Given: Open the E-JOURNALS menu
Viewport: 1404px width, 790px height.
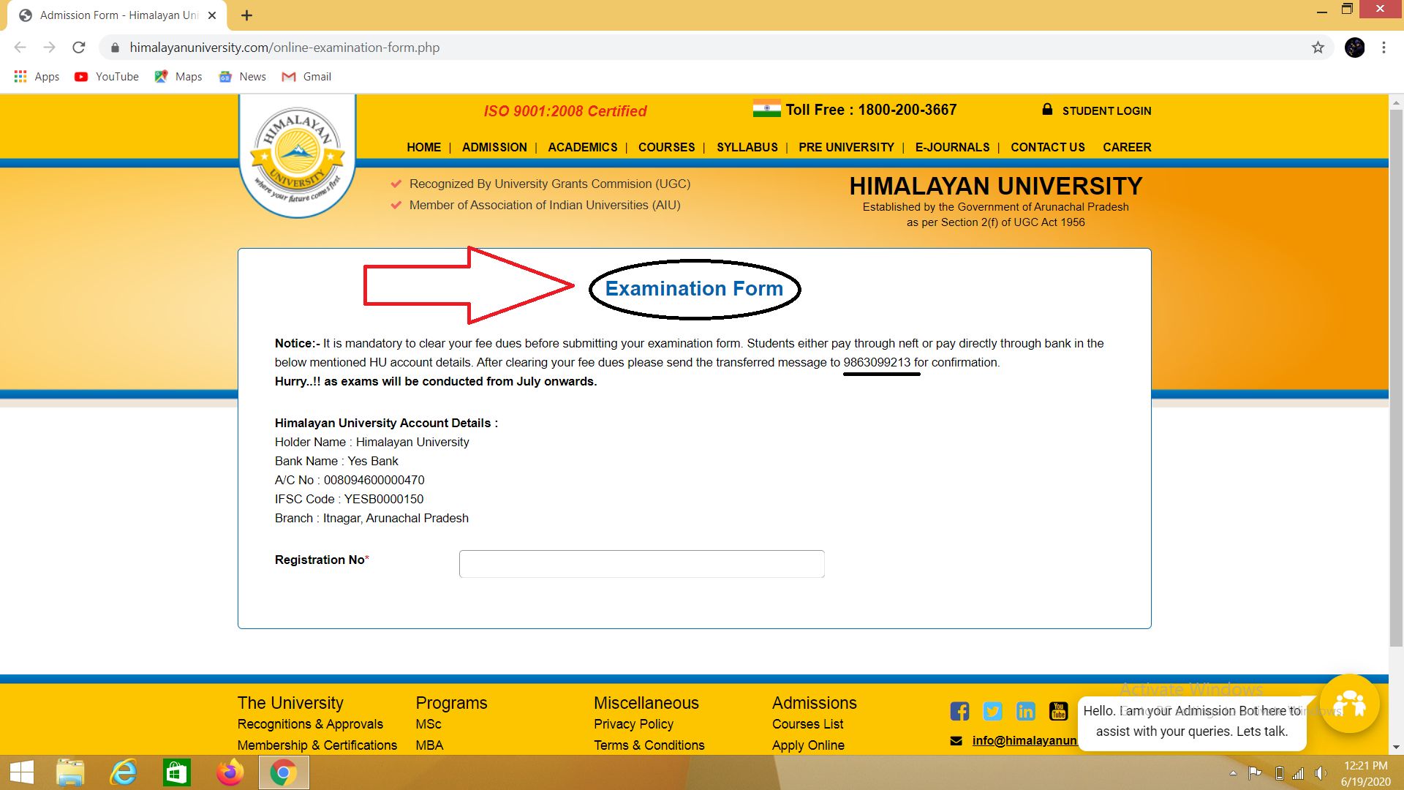Looking at the screenshot, I should [x=953, y=147].
